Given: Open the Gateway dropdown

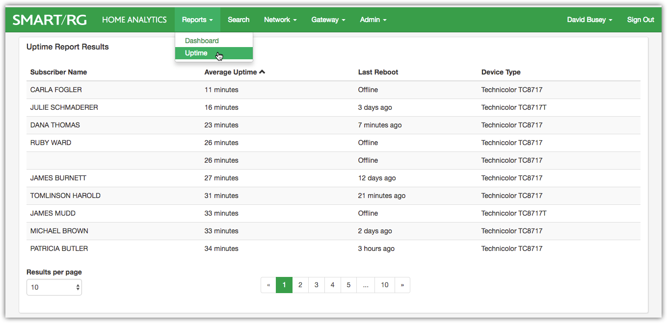Looking at the screenshot, I should tap(328, 20).
